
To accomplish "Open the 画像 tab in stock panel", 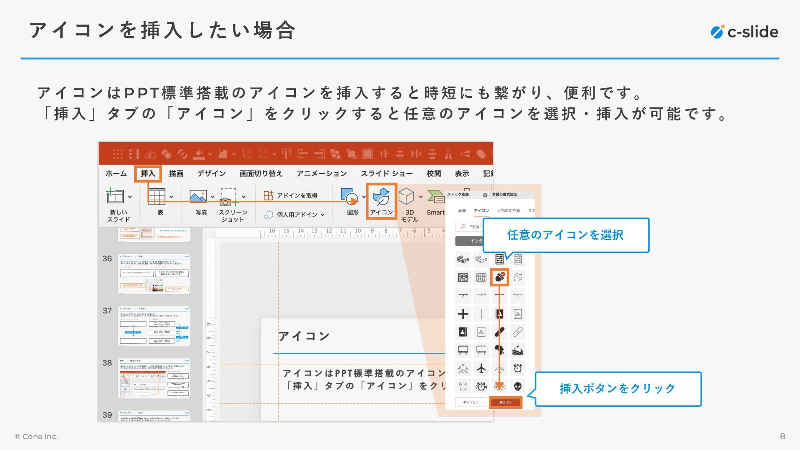I will (x=462, y=210).
